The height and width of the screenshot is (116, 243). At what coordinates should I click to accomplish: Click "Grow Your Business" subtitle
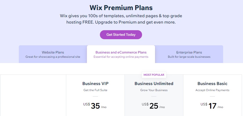click(x=154, y=90)
